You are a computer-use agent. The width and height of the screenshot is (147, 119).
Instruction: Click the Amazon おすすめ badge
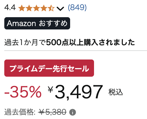(x=37, y=23)
